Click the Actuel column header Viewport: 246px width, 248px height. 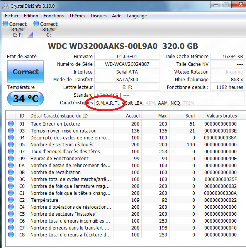coord(127,116)
